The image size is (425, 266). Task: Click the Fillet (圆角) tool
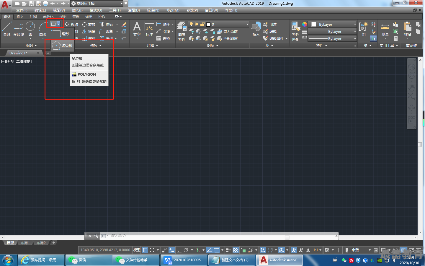click(106, 31)
